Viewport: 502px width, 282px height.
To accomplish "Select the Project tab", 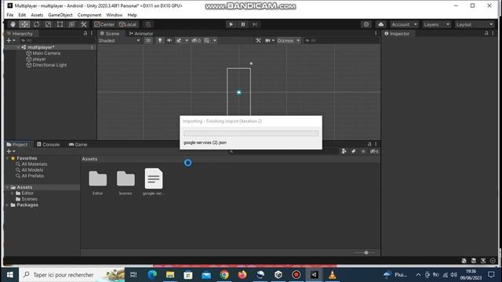I will [x=17, y=144].
